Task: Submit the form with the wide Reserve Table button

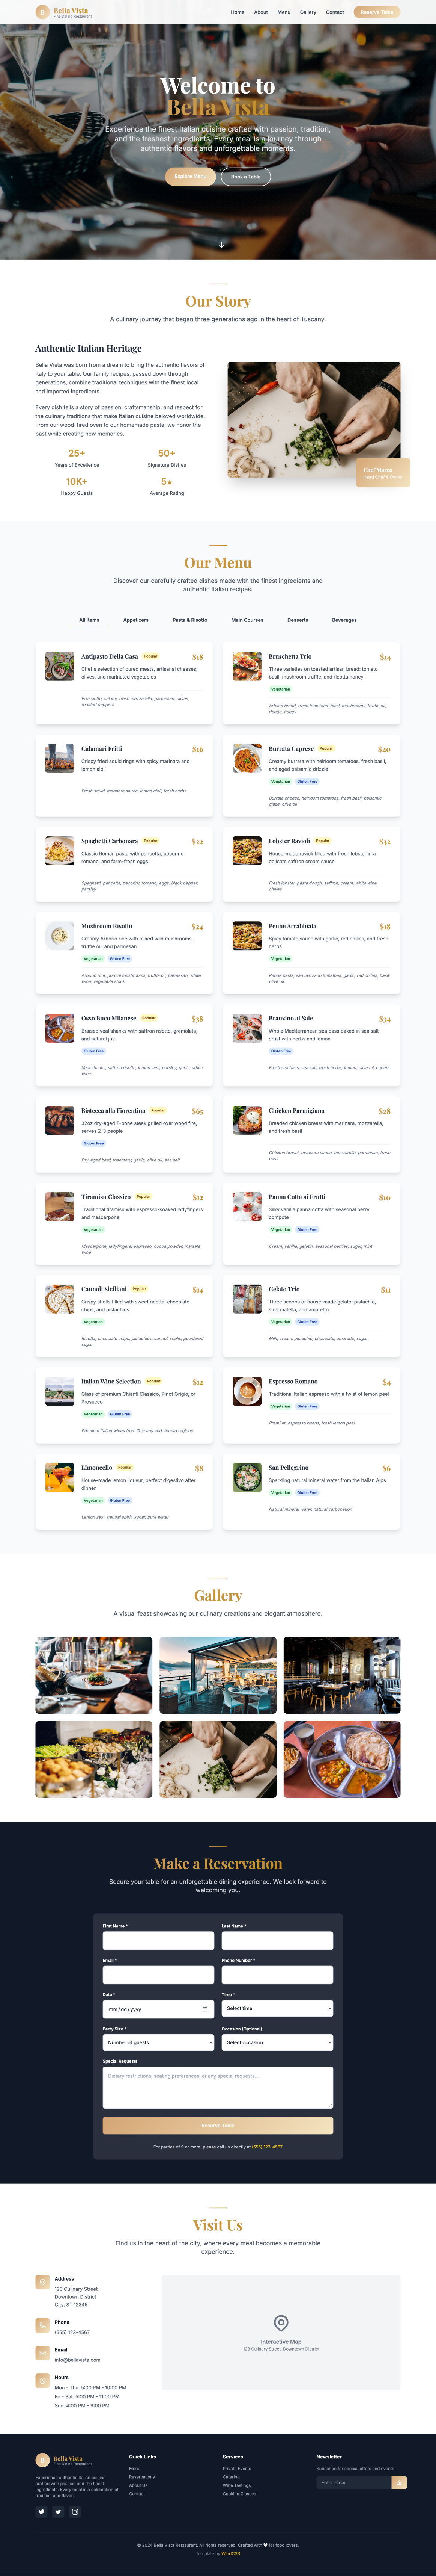Action: (x=218, y=2125)
